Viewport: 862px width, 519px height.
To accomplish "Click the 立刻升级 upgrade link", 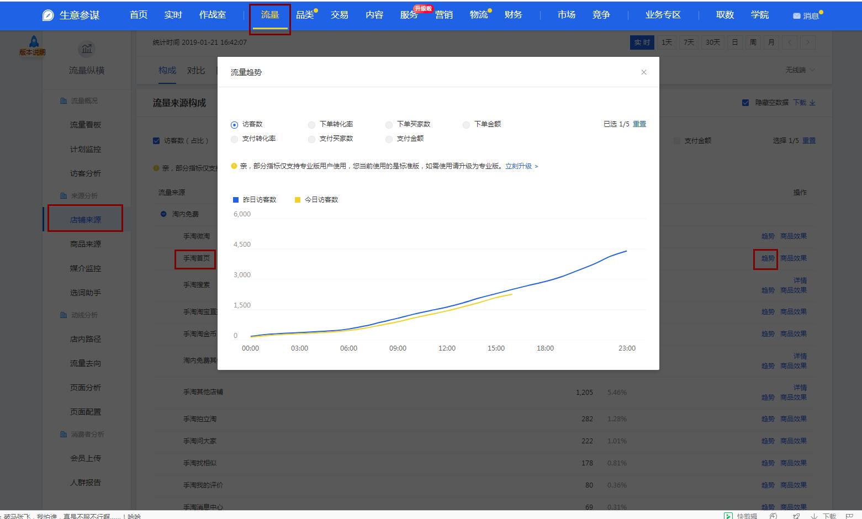I will click(x=519, y=166).
